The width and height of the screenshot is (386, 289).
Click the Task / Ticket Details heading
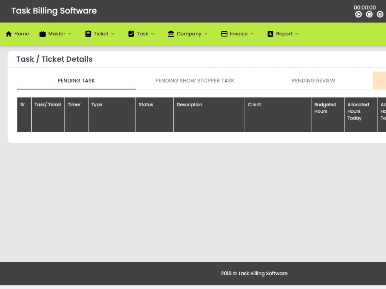(x=54, y=59)
